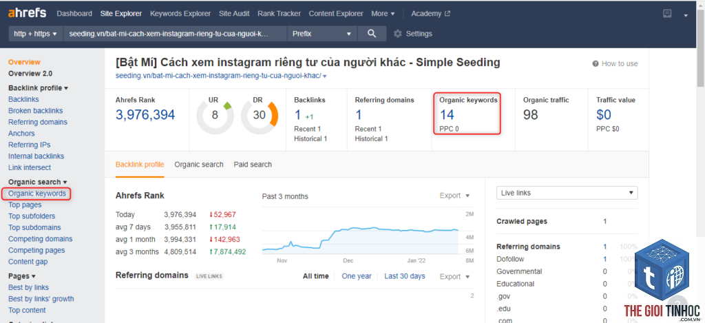
Task: Click the Backlinks count 1
Action: pyautogui.click(x=297, y=115)
